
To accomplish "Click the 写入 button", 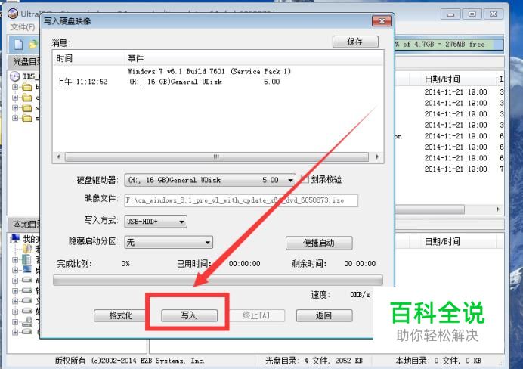I will tap(189, 315).
